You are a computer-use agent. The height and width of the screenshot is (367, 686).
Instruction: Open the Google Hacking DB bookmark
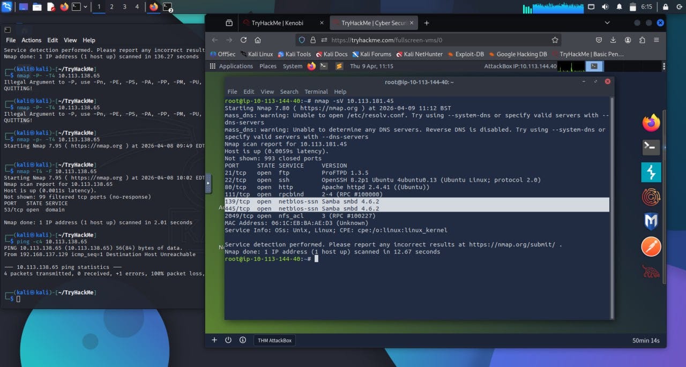(518, 54)
